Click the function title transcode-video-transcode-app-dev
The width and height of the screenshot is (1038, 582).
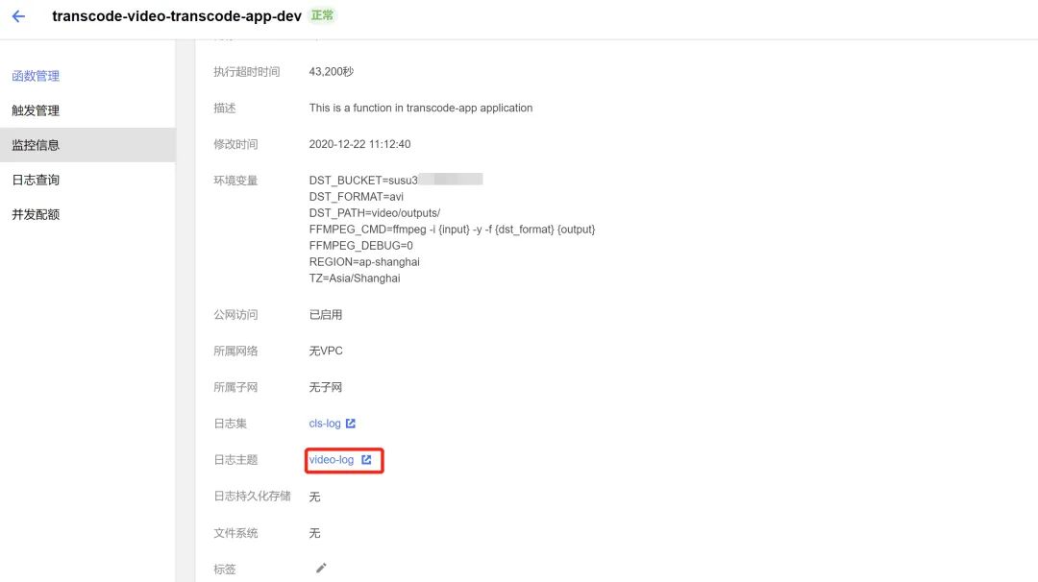177,16
